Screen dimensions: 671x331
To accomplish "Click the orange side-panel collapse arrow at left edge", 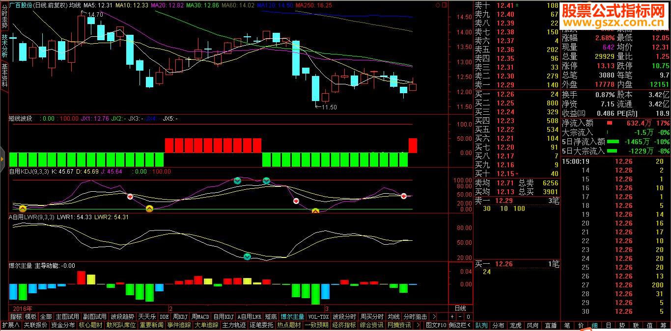I will click(x=2, y=159).
